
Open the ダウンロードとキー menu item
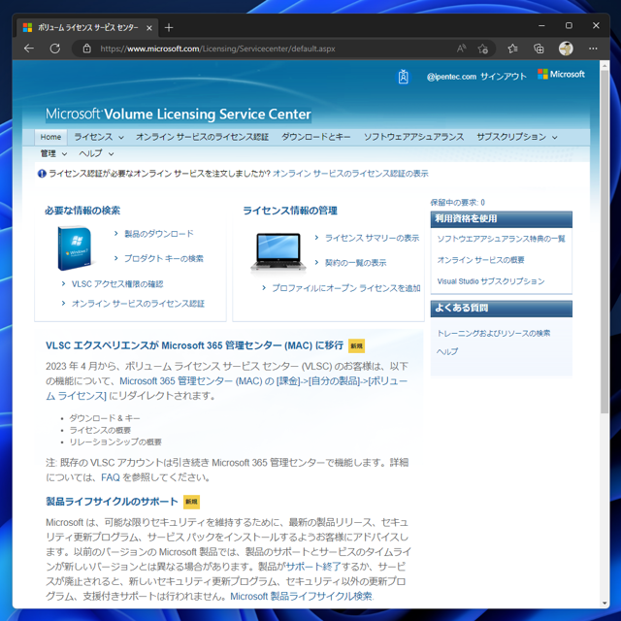(x=316, y=137)
